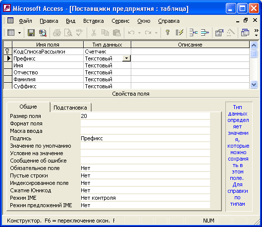Click the Save diskette toolbar icon

click(x=31, y=33)
